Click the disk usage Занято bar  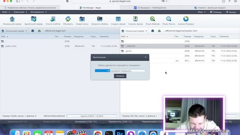(92, 116)
